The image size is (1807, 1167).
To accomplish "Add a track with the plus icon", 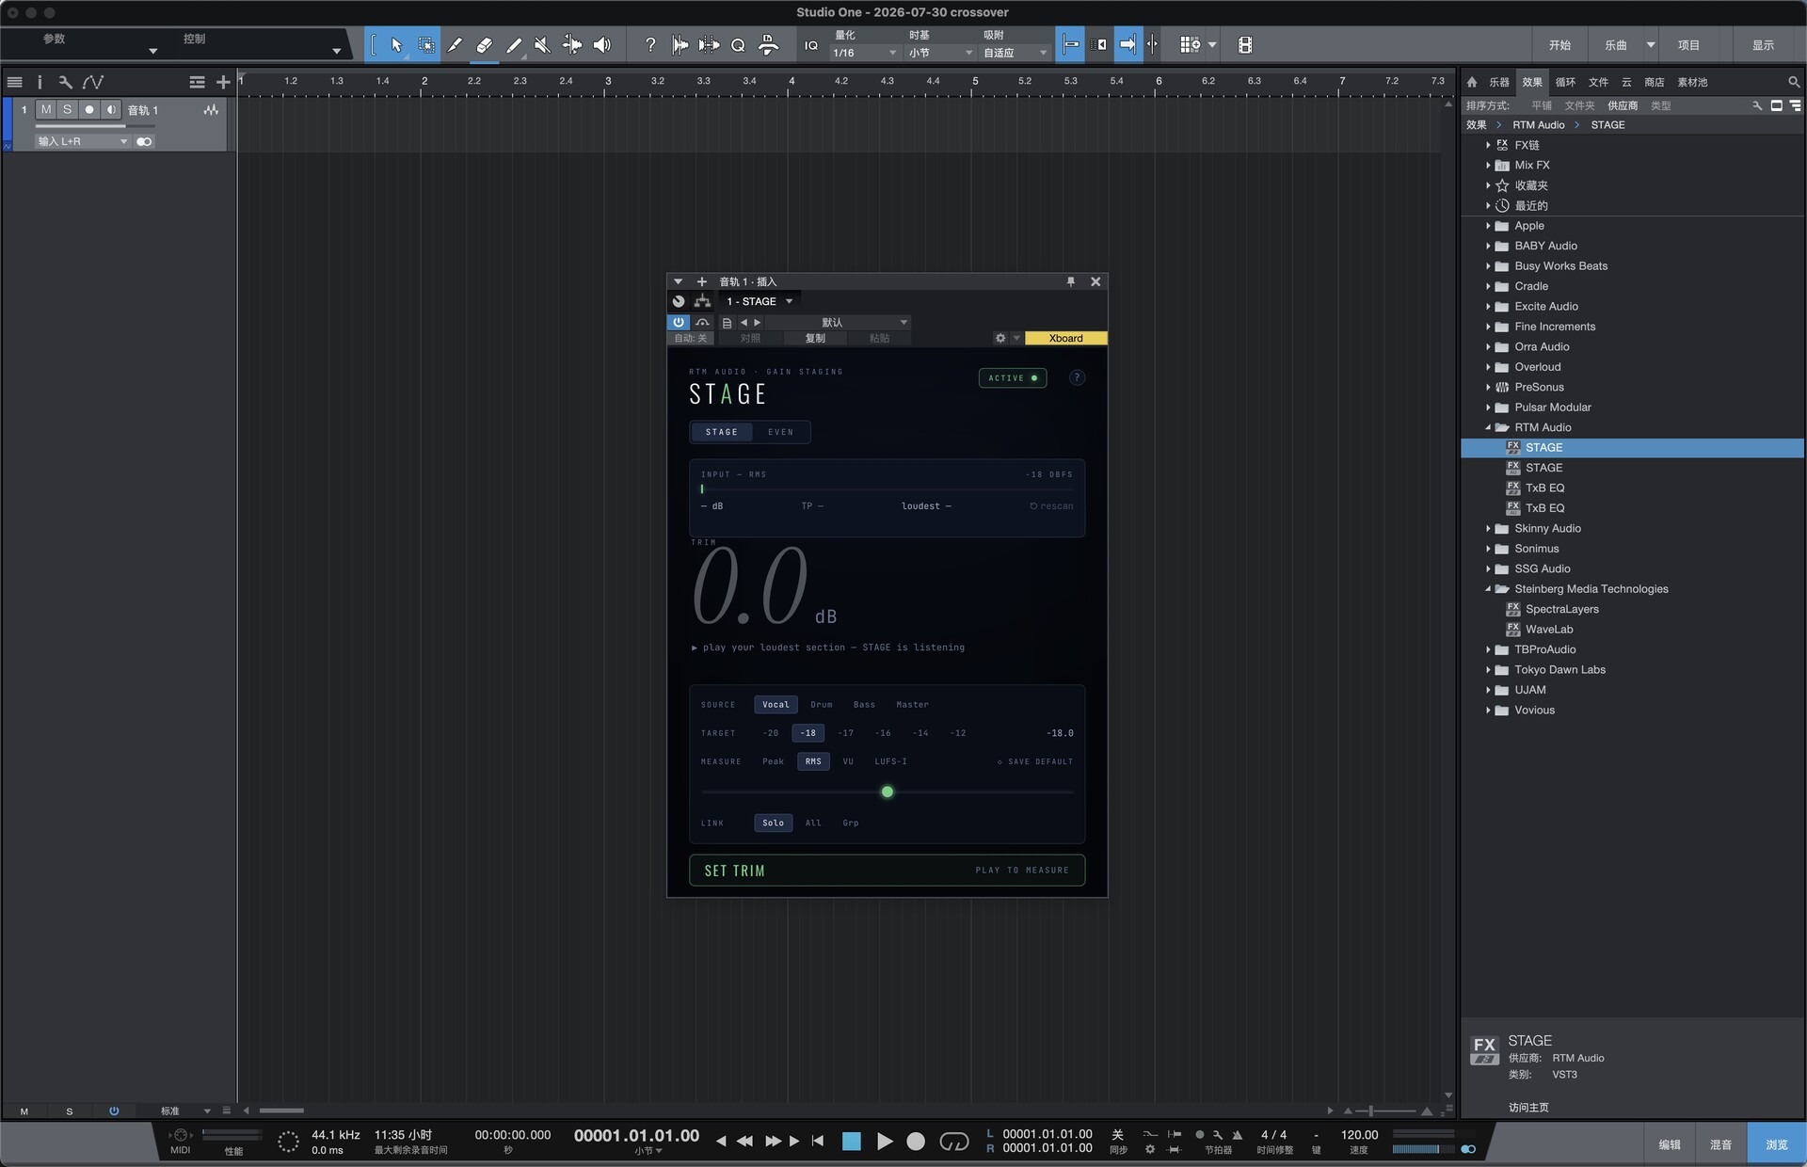I will [x=223, y=82].
